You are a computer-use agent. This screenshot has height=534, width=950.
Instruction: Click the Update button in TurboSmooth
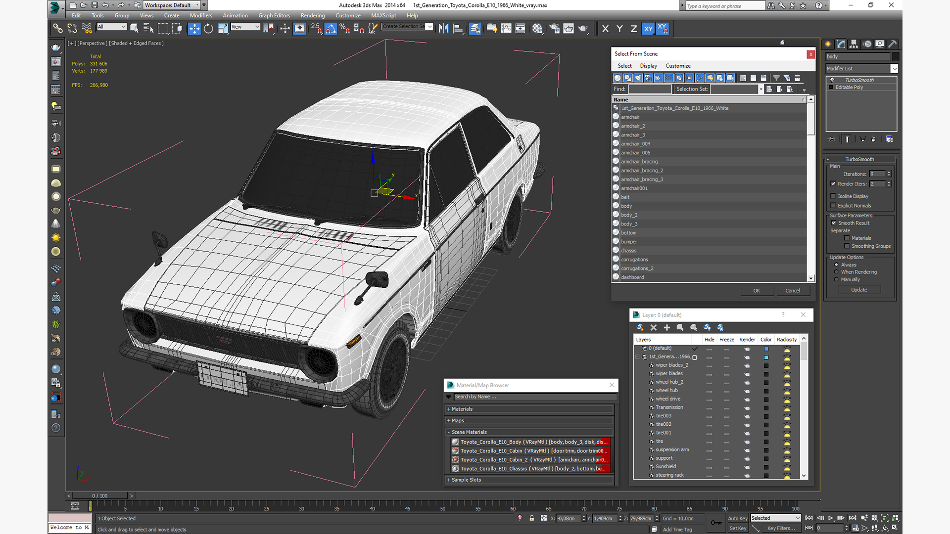(859, 290)
